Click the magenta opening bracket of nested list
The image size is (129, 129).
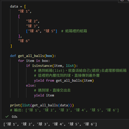point(19,16)
